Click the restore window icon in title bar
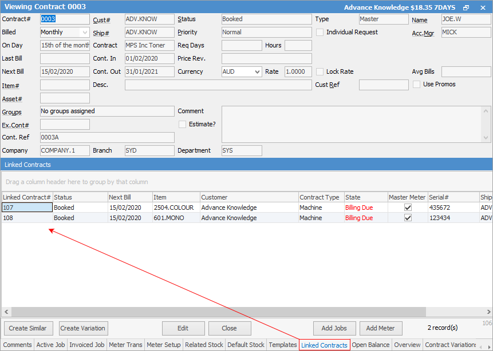Screen dimensions: 493x351 [x=466, y=7]
